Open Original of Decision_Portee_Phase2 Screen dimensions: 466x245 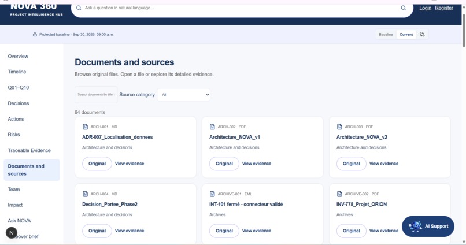pos(97,231)
